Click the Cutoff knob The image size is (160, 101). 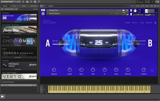click(x=70, y=70)
